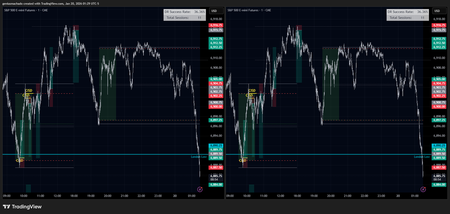Click the 6,918.00 axis value on left chart

tap(216, 19)
